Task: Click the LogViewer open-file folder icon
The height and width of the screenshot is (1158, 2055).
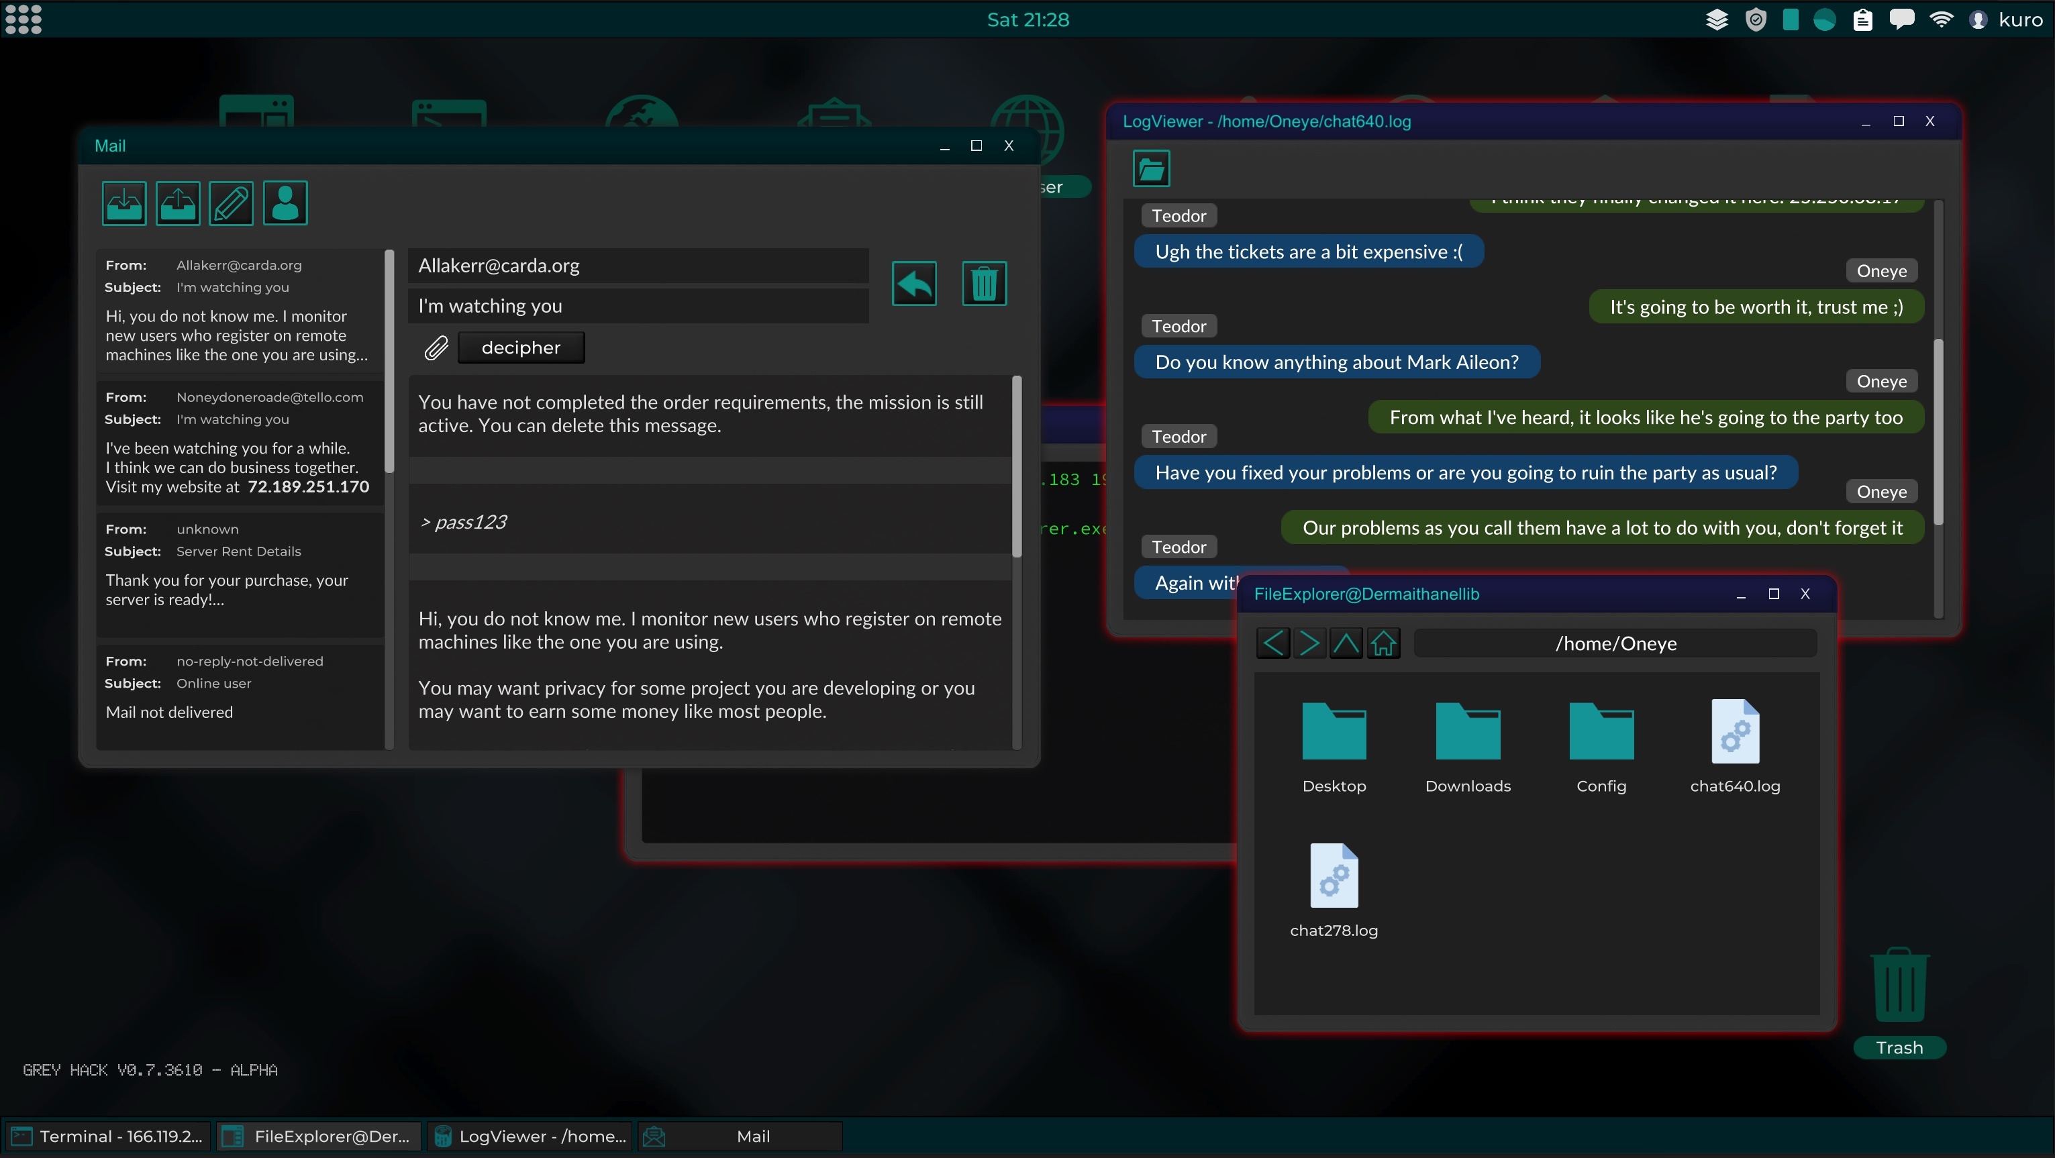Action: 1150,168
